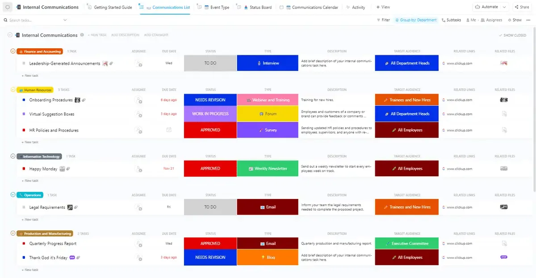Switch to the Status Board tab

257,8
